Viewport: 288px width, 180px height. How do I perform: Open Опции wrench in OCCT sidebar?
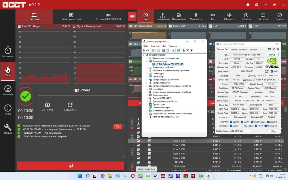pos(8,129)
